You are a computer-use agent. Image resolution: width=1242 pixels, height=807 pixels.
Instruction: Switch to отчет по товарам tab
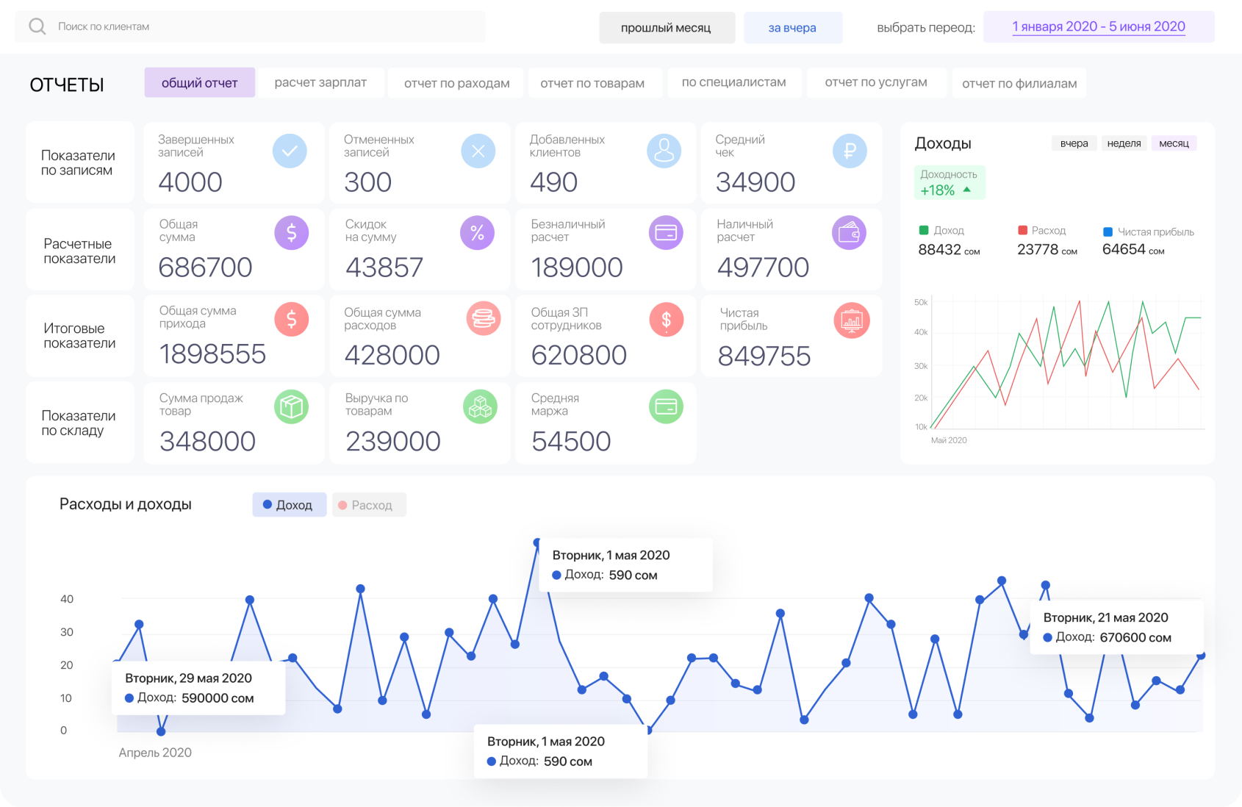pos(592,83)
